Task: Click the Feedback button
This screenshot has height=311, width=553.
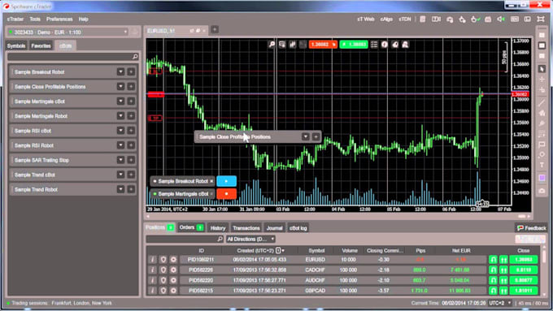Action: click(x=531, y=228)
